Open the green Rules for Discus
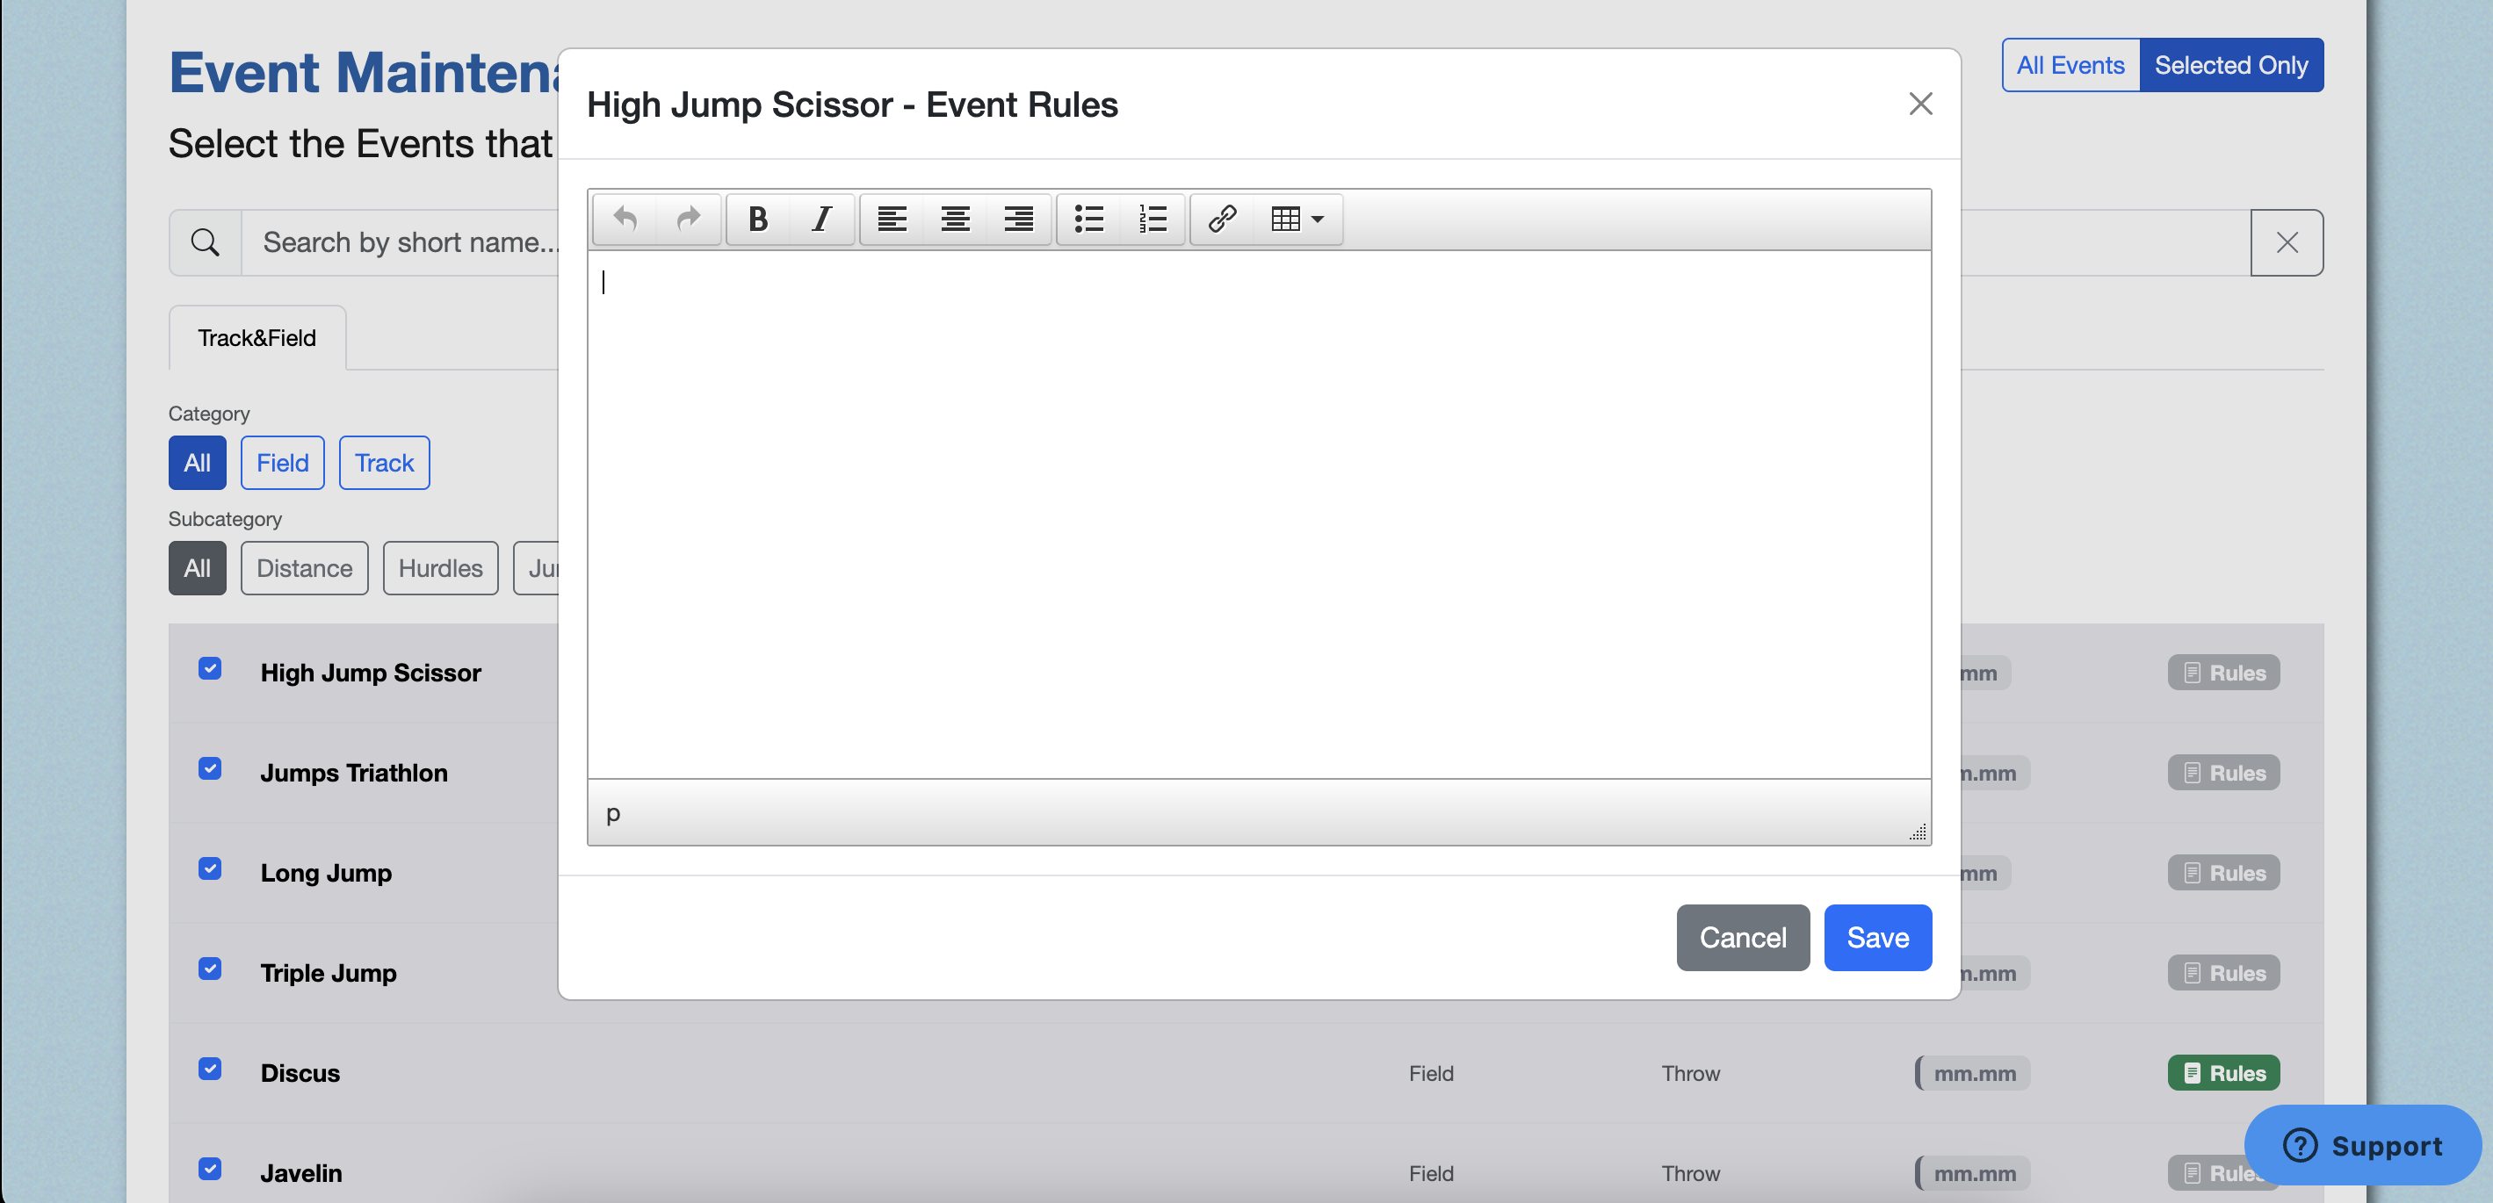Image resolution: width=2493 pixels, height=1203 pixels. click(2223, 1073)
